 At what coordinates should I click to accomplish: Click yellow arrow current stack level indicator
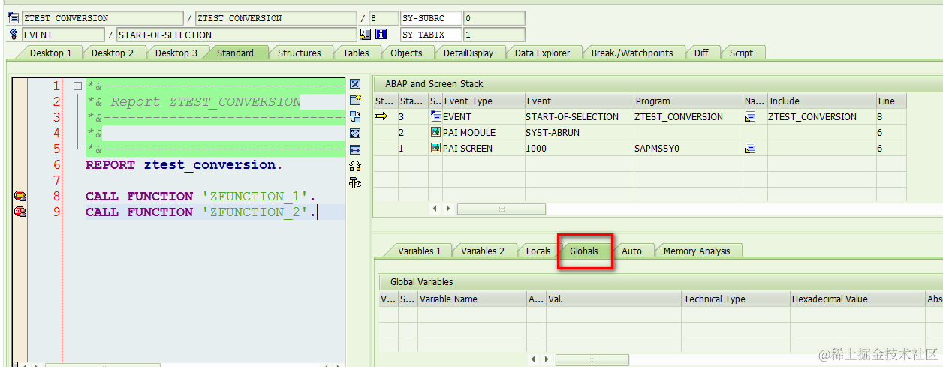click(x=381, y=116)
